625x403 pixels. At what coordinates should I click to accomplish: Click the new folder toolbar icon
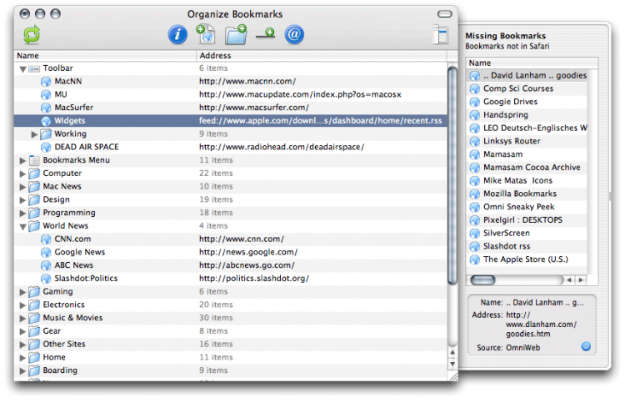(236, 34)
